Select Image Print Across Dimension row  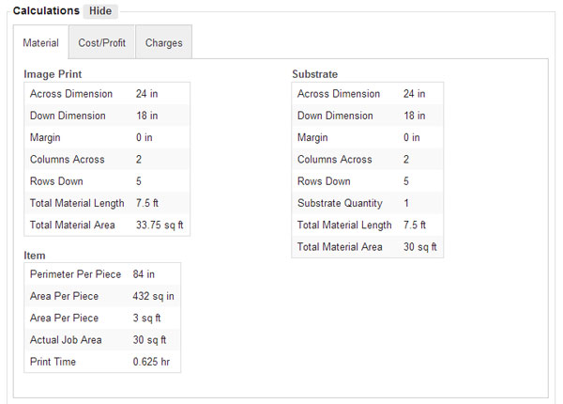point(107,94)
